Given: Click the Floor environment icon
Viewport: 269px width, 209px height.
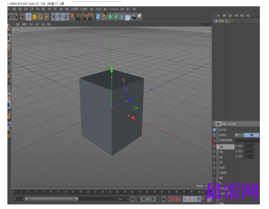Looking at the screenshot, I should click(x=128, y=17).
